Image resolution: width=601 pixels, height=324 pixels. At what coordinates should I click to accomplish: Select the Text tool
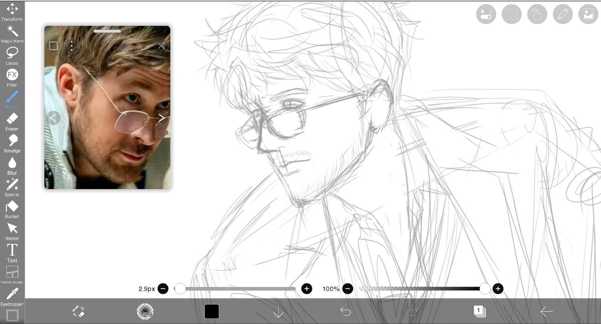tap(12, 253)
